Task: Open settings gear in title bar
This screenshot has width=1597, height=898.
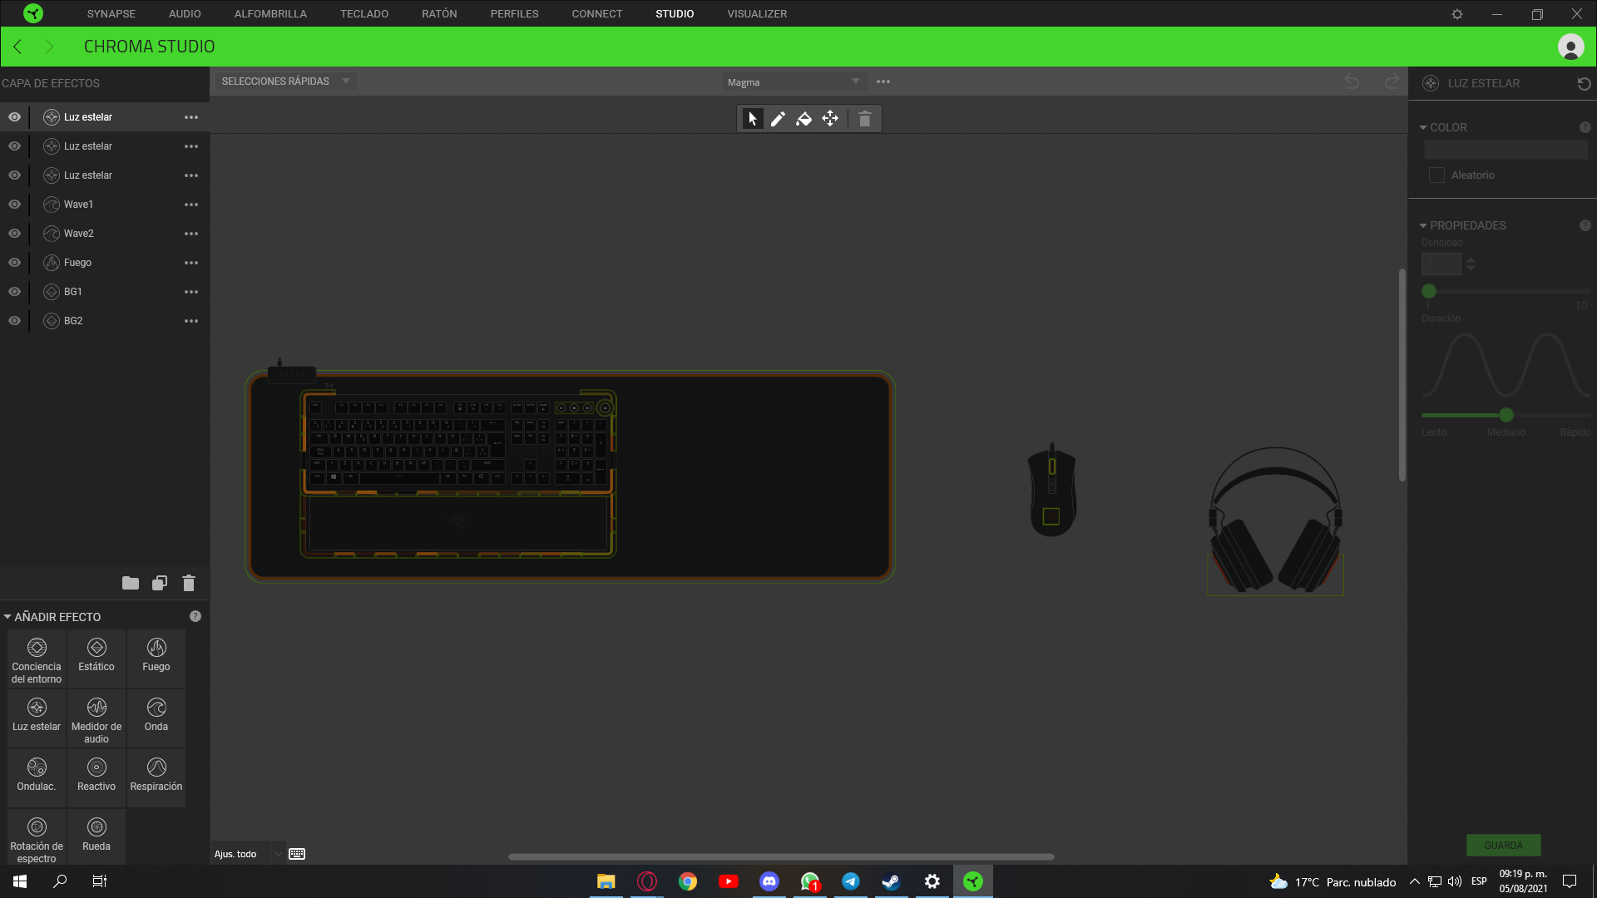Action: pyautogui.click(x=1457, y=14)
